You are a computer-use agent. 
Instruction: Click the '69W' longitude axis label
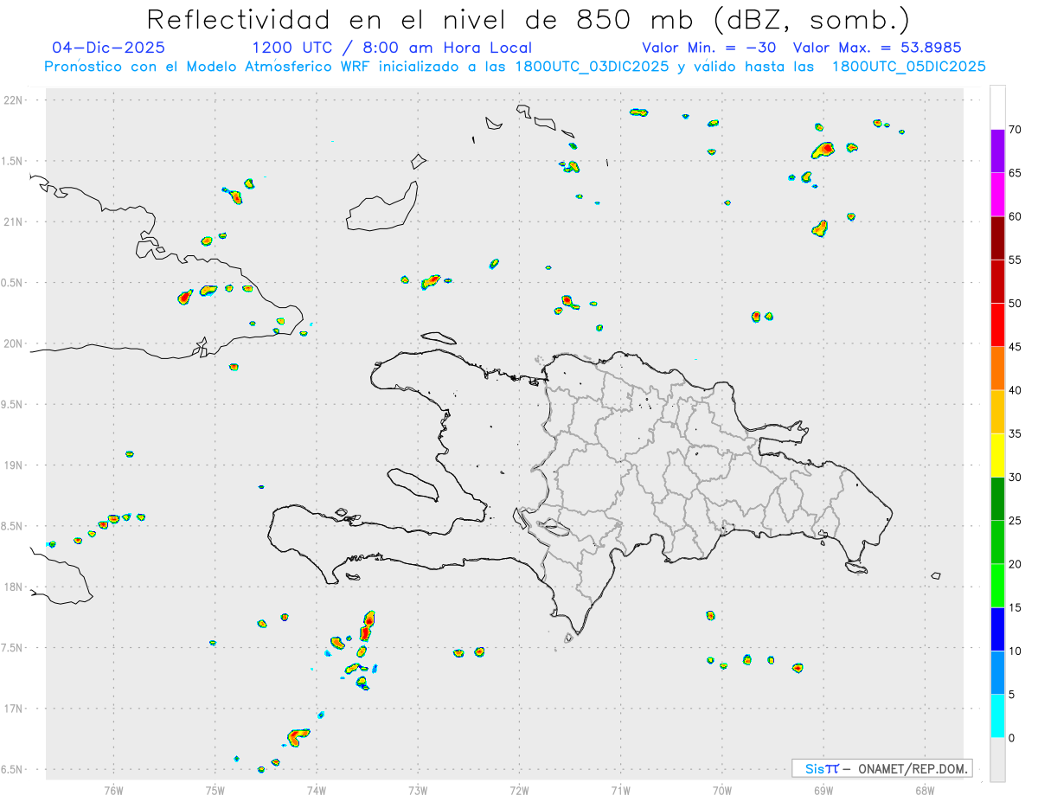(823, 790)
